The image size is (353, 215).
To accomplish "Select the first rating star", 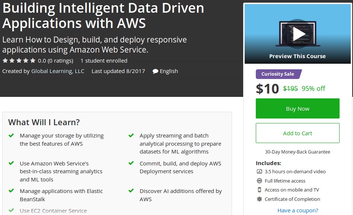I will tap(5, 60).
